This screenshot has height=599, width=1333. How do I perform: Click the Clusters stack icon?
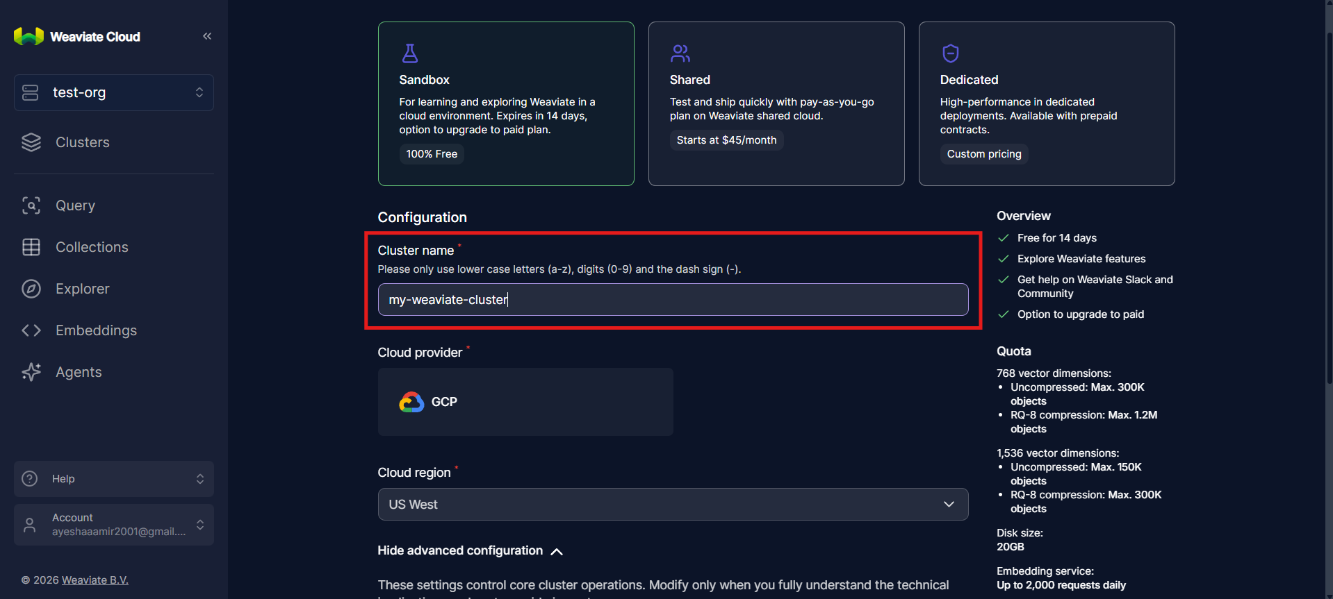(x=31, y=142)
